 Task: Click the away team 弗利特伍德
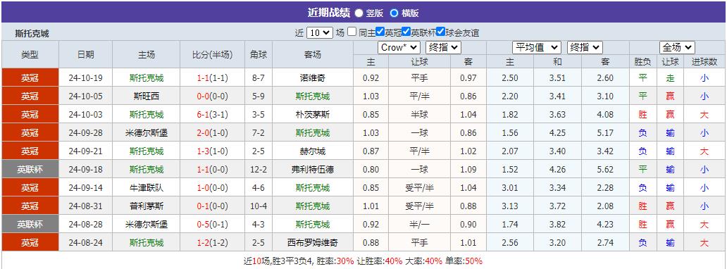tap(313, 170)
